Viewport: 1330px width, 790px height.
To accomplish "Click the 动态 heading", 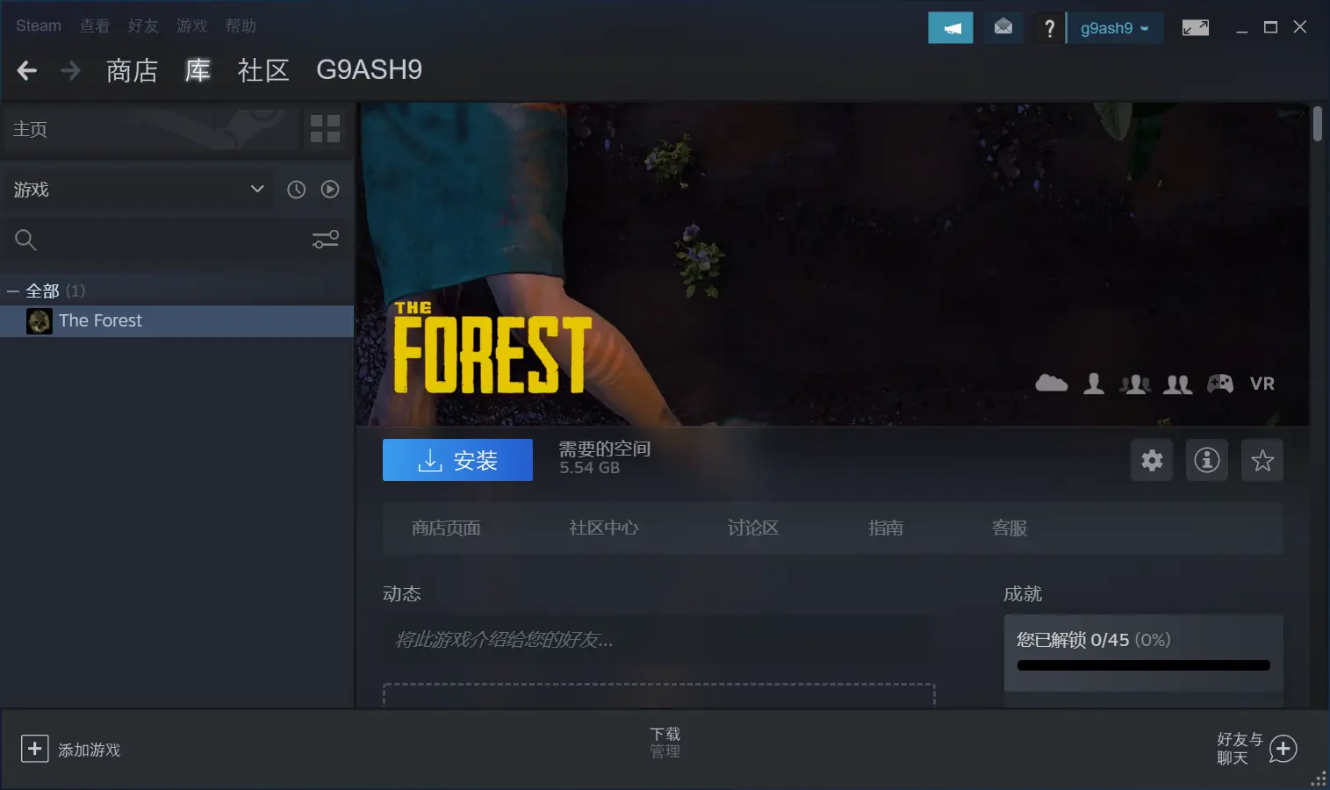I will pyautogui.click(x=402, y=594).
